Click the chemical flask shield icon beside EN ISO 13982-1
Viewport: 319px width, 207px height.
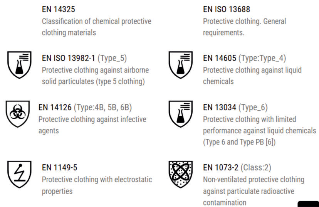click(x=19, y=64)
